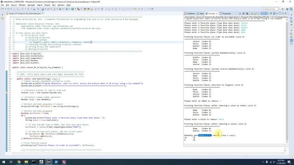
Task: Click the Restore view icon in left sidebar
Action: click(2, 14)
